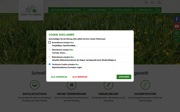Click 'YouTube, Vimeo, ...' description text

(x=60, y=53)
